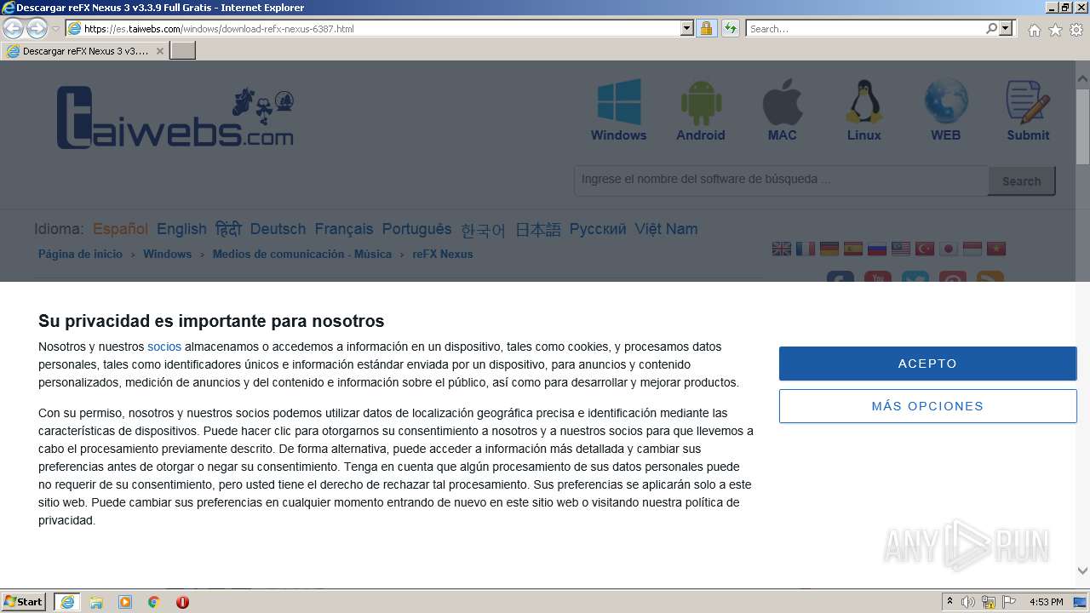The image size is (1090, 613).
Task: Open IE Favorites star icon
Action: tap(1055, 30)
